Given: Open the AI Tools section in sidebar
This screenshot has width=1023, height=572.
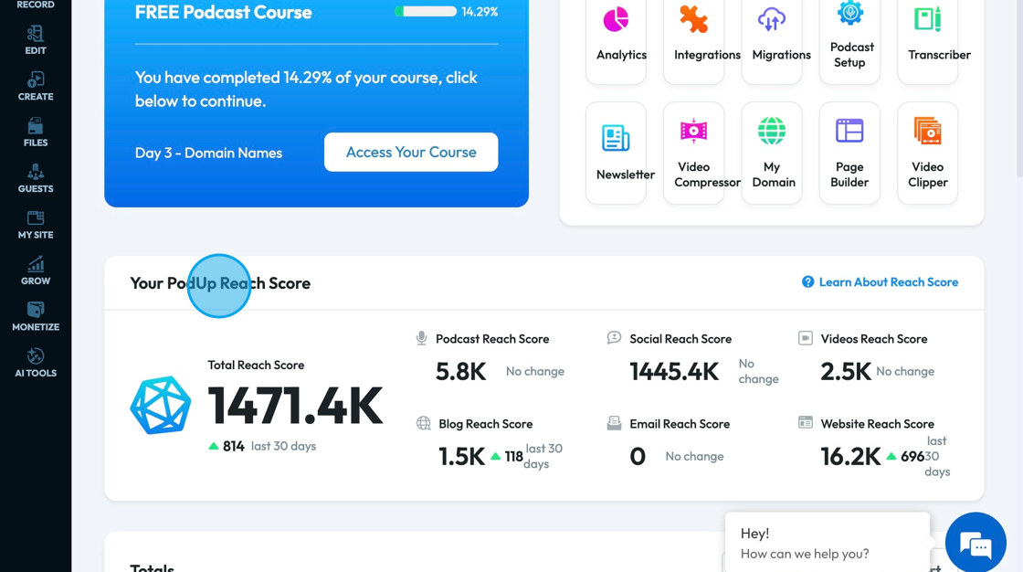Looking at the screenshot, I should (36, 363).
